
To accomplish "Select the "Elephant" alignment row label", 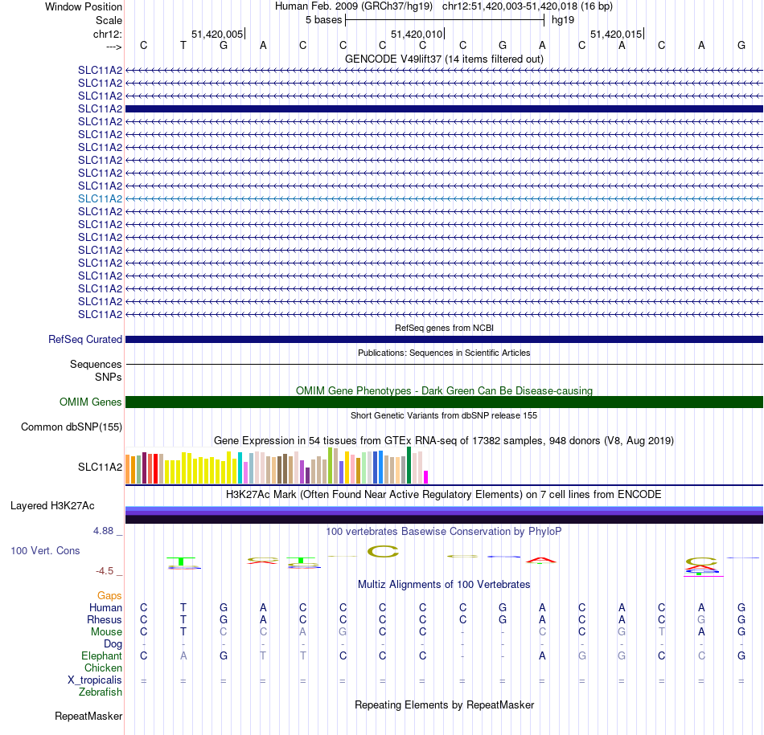I will pyautogui.click(x=101, y=655).
